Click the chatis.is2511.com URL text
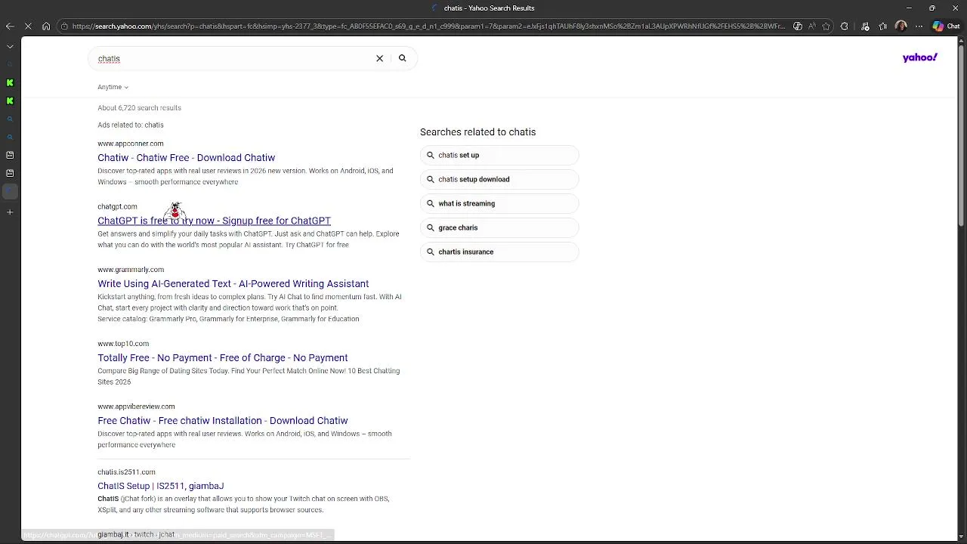This screenshot has width=967, height=544. 126,472
